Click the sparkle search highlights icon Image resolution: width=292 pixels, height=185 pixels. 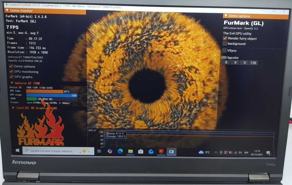click(85, 151)
